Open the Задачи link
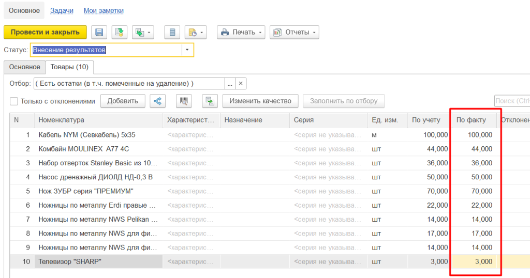Viewport: 530px width, 278px height. [62, 10]
